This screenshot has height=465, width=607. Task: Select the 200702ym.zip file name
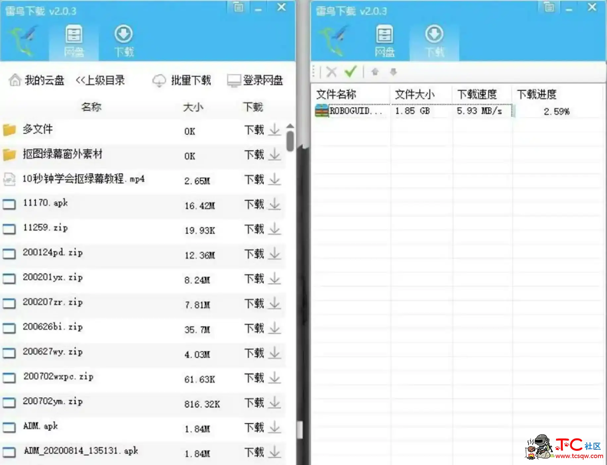(x=52, y=401)
